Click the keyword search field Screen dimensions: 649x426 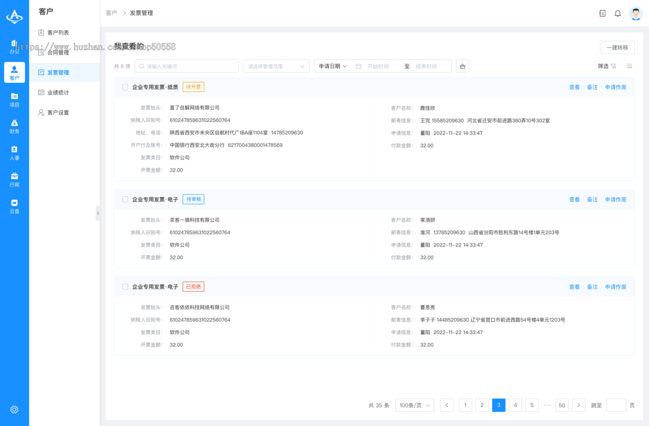(187, 66)
